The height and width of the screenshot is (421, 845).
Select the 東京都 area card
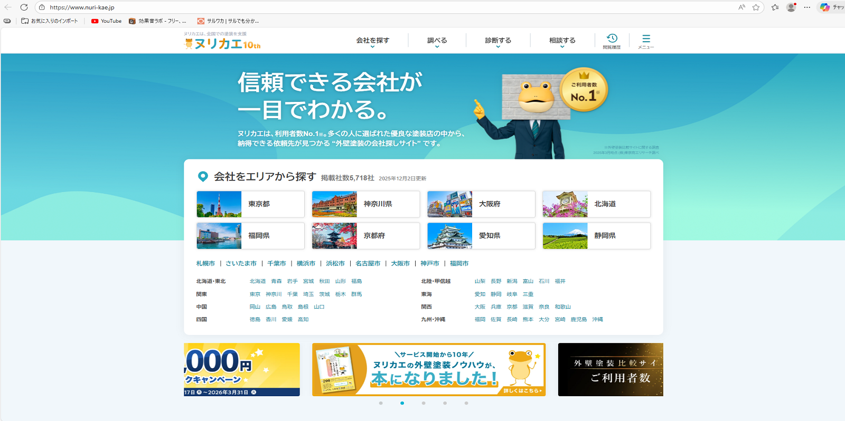[x=250, y=204]
